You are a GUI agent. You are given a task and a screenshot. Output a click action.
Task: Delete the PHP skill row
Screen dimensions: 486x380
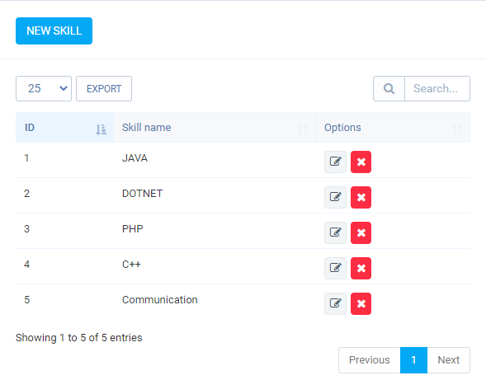click(x=361, y=232)
